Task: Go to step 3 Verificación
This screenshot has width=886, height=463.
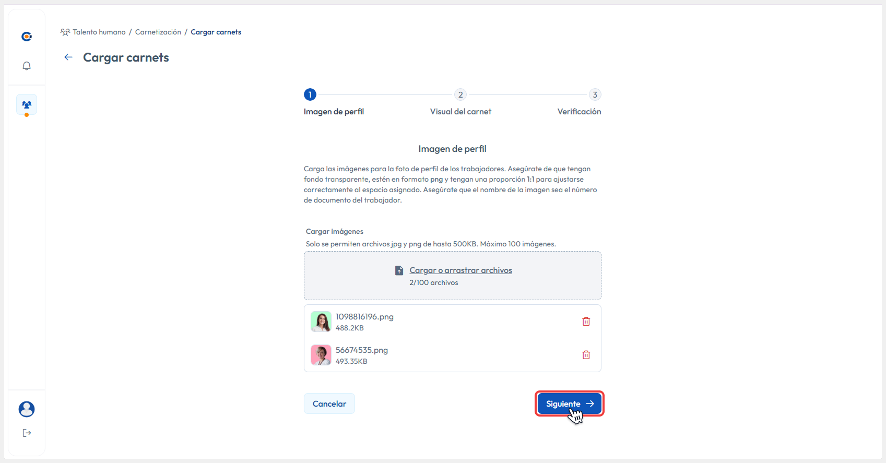Action: [595, 95]
